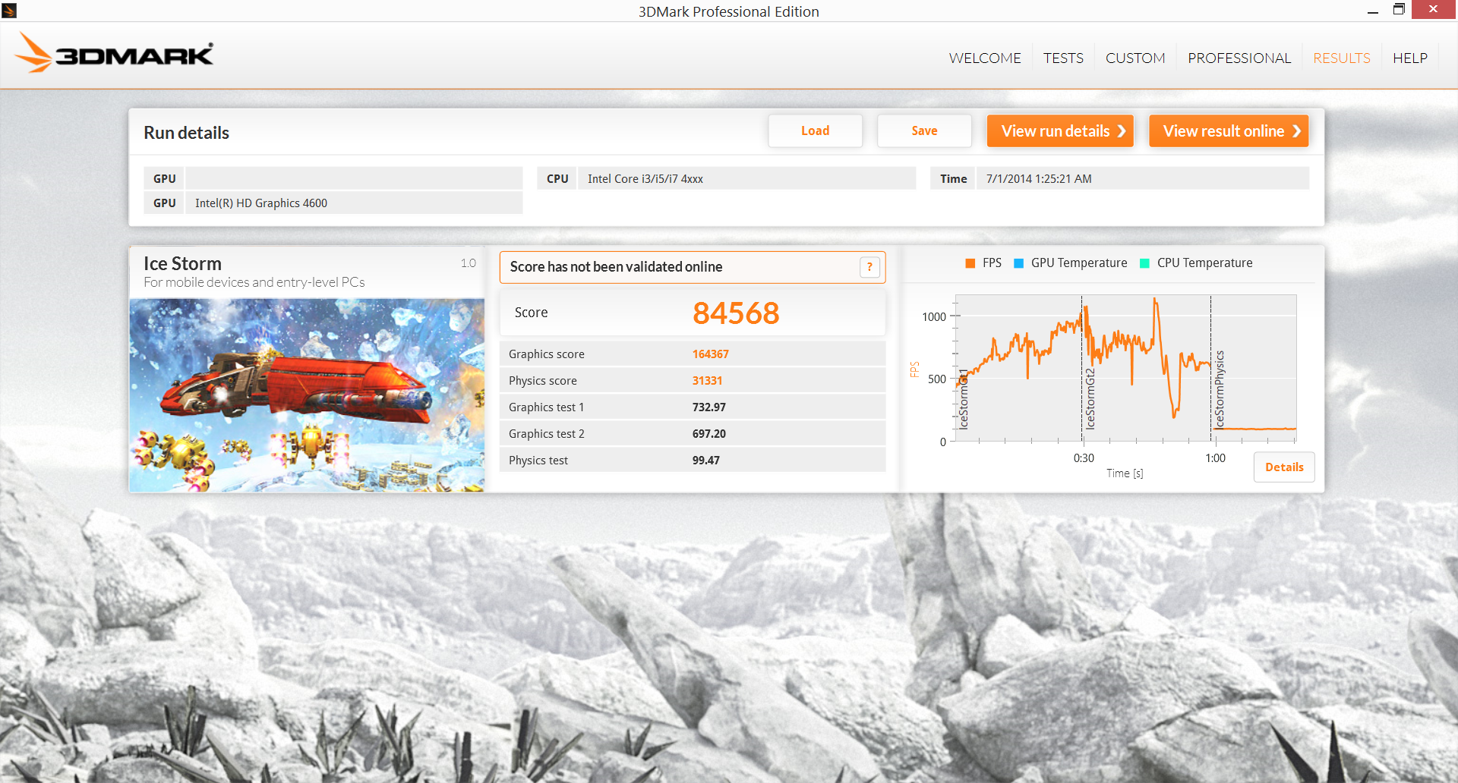This screenshot has height=783, width=1458.
Task: Click the orange FPS legend swatch
Action: pos(970,263)
